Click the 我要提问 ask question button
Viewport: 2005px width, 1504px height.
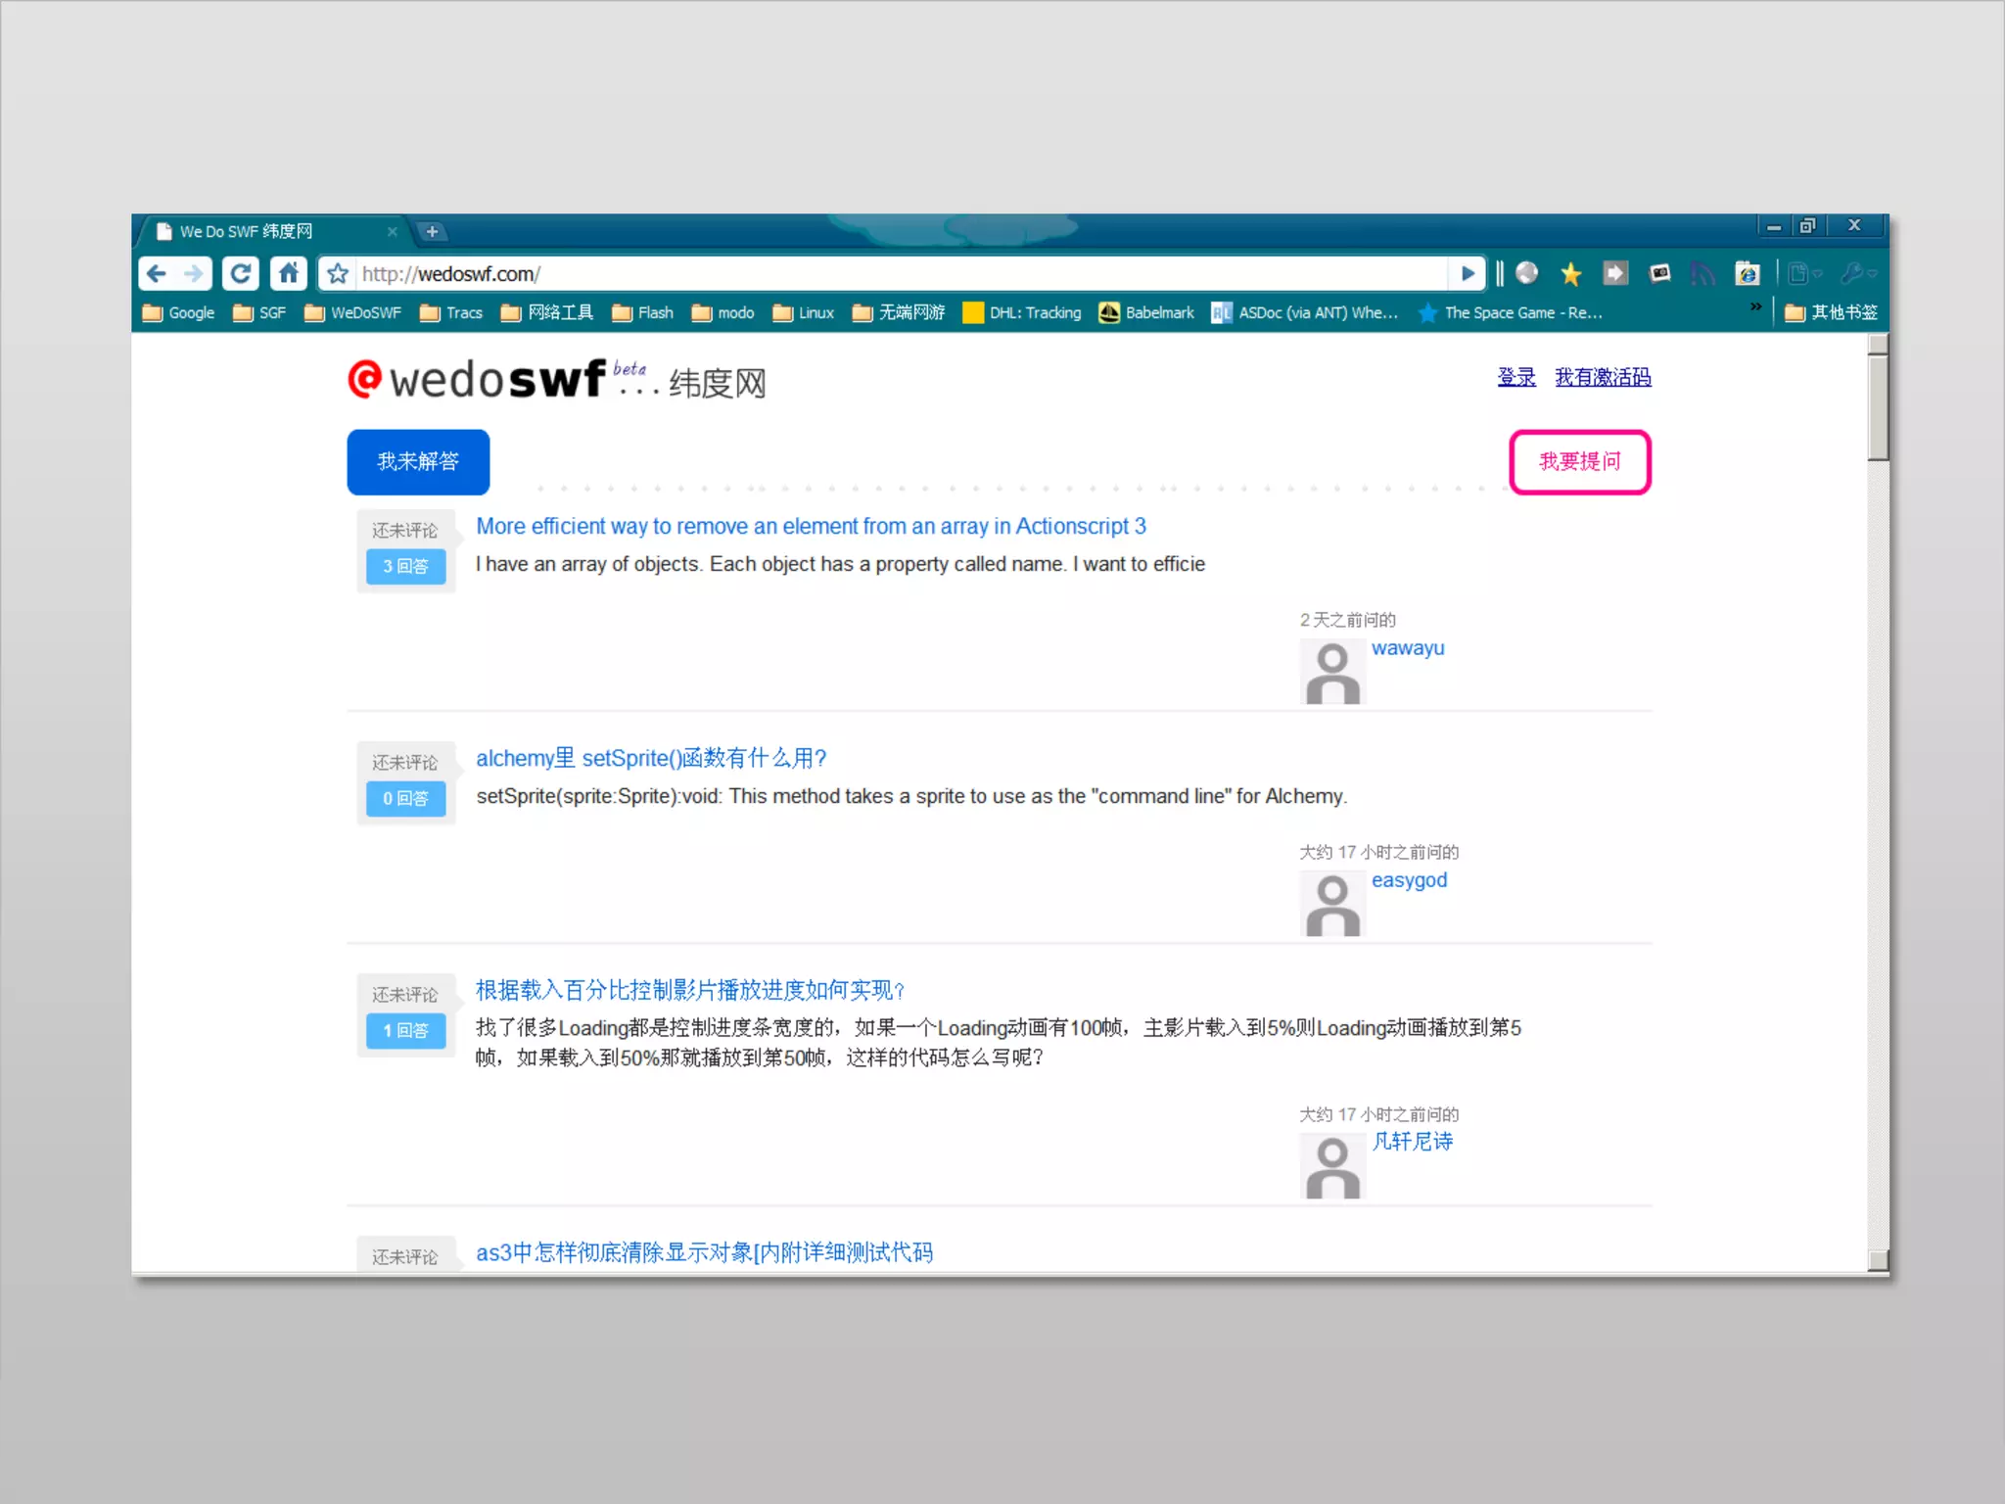pyautogui.click(x=1579, y=462)
